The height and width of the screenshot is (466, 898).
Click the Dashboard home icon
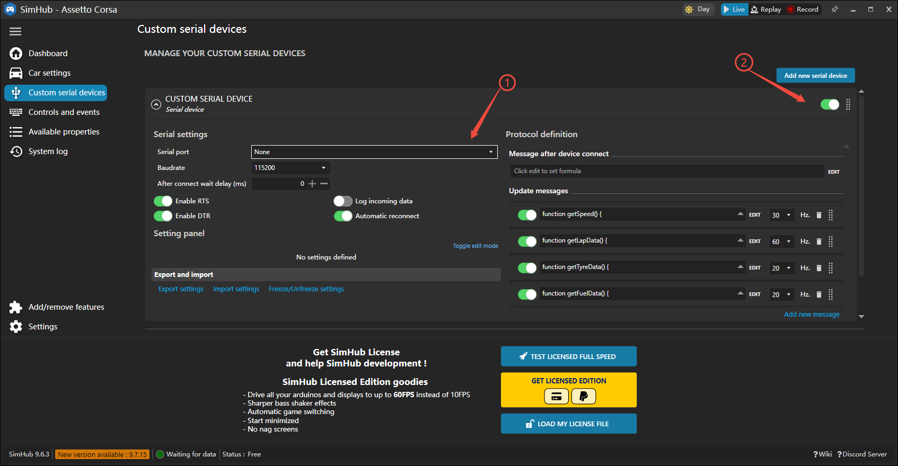16,53
